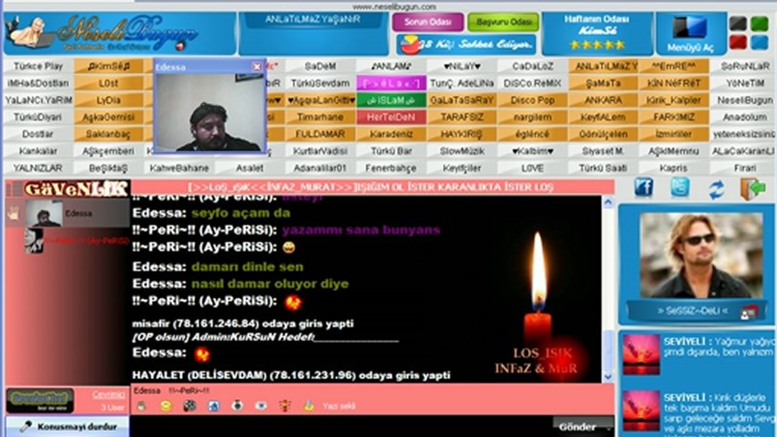Join the SoRuNLaR room
Image resolution: width=777 pixels, height=437 pixels.
tap(744, 66)
